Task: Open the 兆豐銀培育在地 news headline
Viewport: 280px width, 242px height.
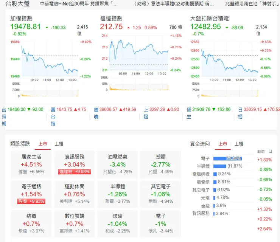Action: point(252,4)
